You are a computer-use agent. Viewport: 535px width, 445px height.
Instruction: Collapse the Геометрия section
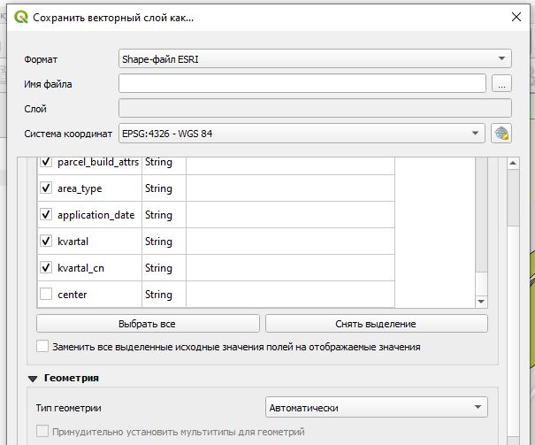point(33,379)
